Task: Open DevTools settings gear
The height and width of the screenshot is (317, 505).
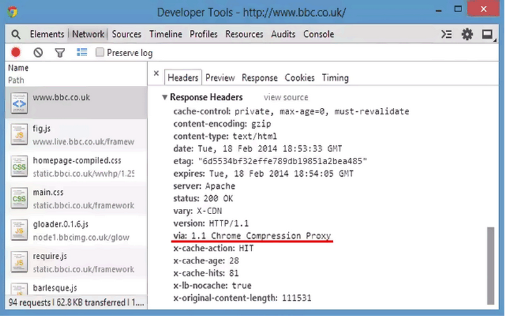Action: click(467, 34)
